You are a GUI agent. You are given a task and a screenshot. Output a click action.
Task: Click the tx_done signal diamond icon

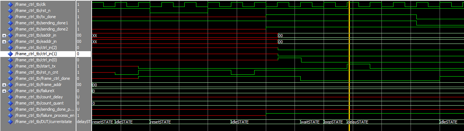pyautogui.click(x=10, y=17)
